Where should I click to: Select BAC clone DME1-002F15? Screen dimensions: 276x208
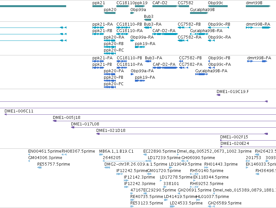click(234, 137)
